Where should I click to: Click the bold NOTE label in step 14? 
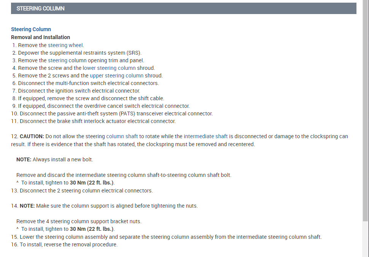pos(27,206)
